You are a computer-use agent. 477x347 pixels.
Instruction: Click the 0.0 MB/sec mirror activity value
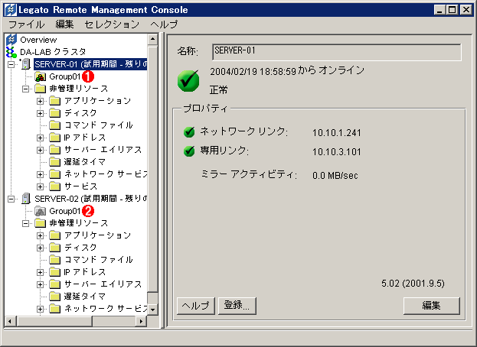(x=335, y=176)
